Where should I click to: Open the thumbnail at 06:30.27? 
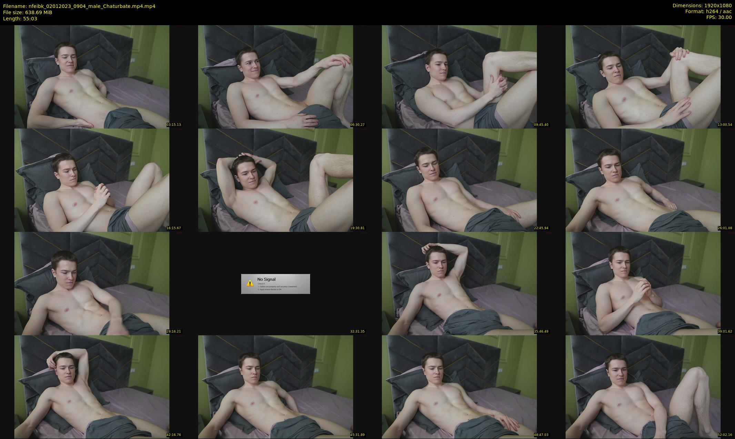coord(275,76)
